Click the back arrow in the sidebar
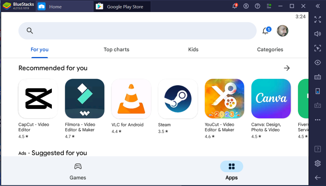326x186 pixels. 318,178
